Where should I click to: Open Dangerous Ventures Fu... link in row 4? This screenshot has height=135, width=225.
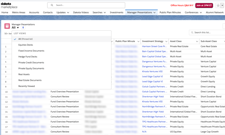point(155,61)
